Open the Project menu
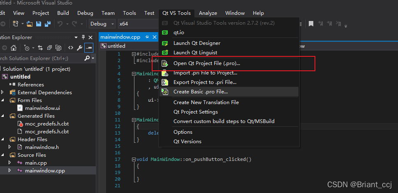 click(x=41, y=13)
